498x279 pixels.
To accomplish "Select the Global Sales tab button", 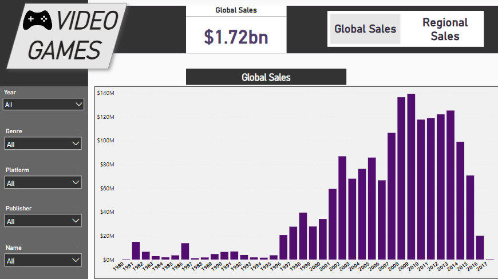I will [365, 29].
